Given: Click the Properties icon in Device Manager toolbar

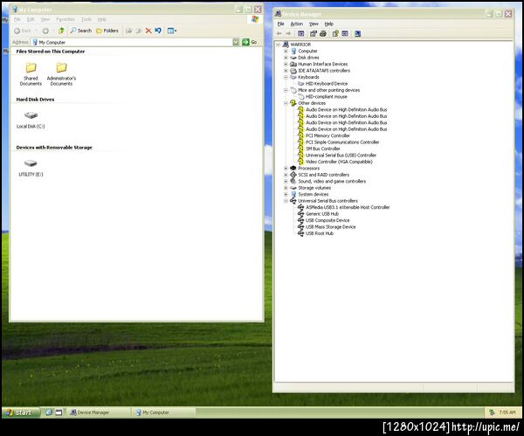Looking at the screenshot, I should click(x=314, y=33).
